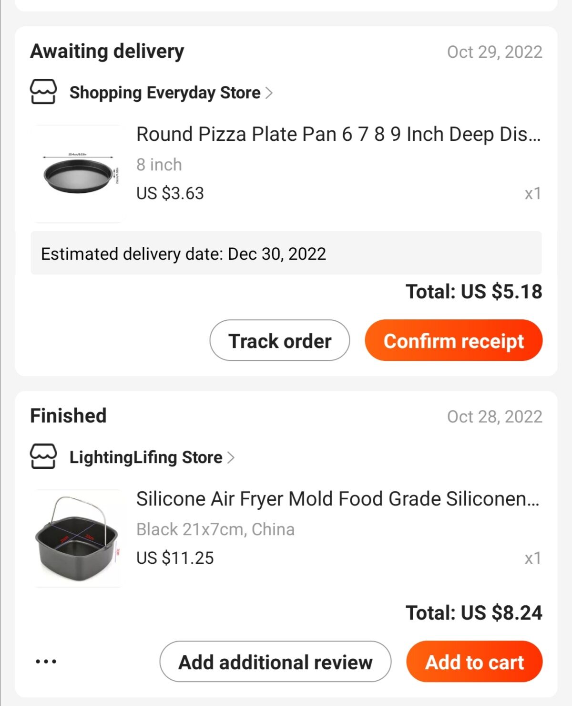Tap the Shopping Everyday Store shop icon
The height and width of the screenshot is (706, 572).
(x=43, y=92)
